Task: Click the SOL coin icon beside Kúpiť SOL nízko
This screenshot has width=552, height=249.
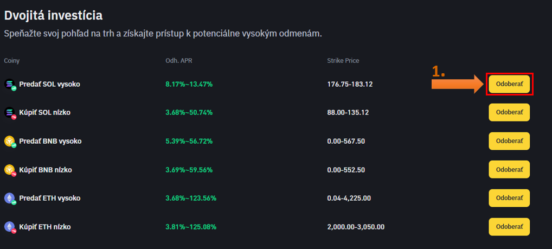Action: (x=10, y=113)
